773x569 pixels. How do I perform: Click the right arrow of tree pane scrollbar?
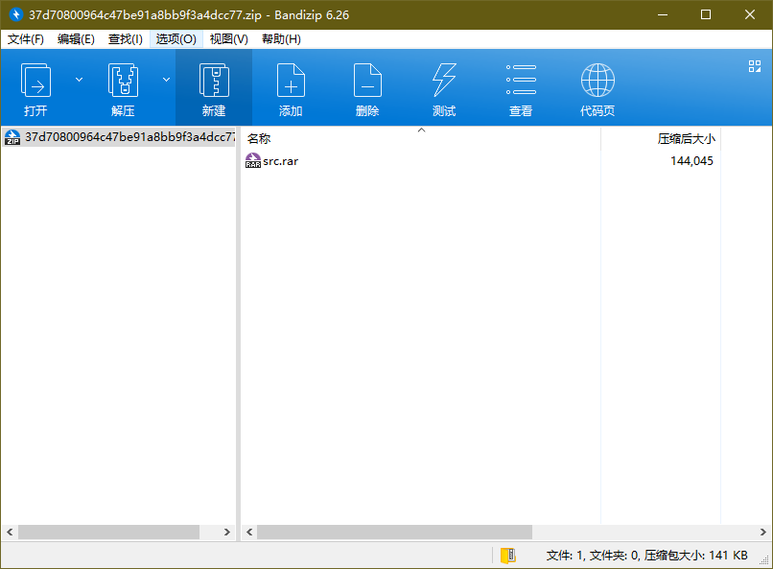pyautogui.click(x=226, y=532)
